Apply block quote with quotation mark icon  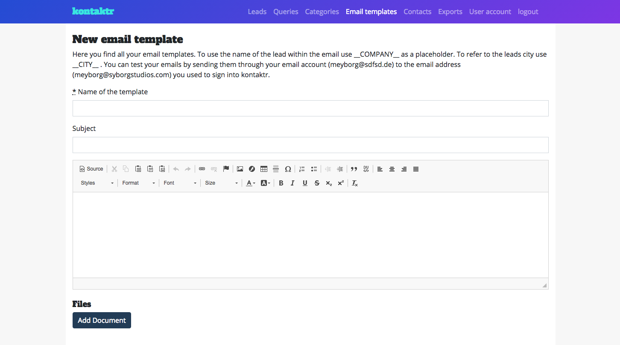(354, 169)
